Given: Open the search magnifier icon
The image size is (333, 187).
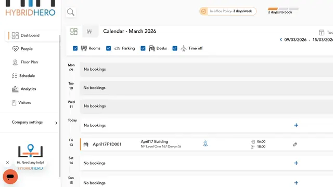Looking at the screenshot, I should 71,12.
